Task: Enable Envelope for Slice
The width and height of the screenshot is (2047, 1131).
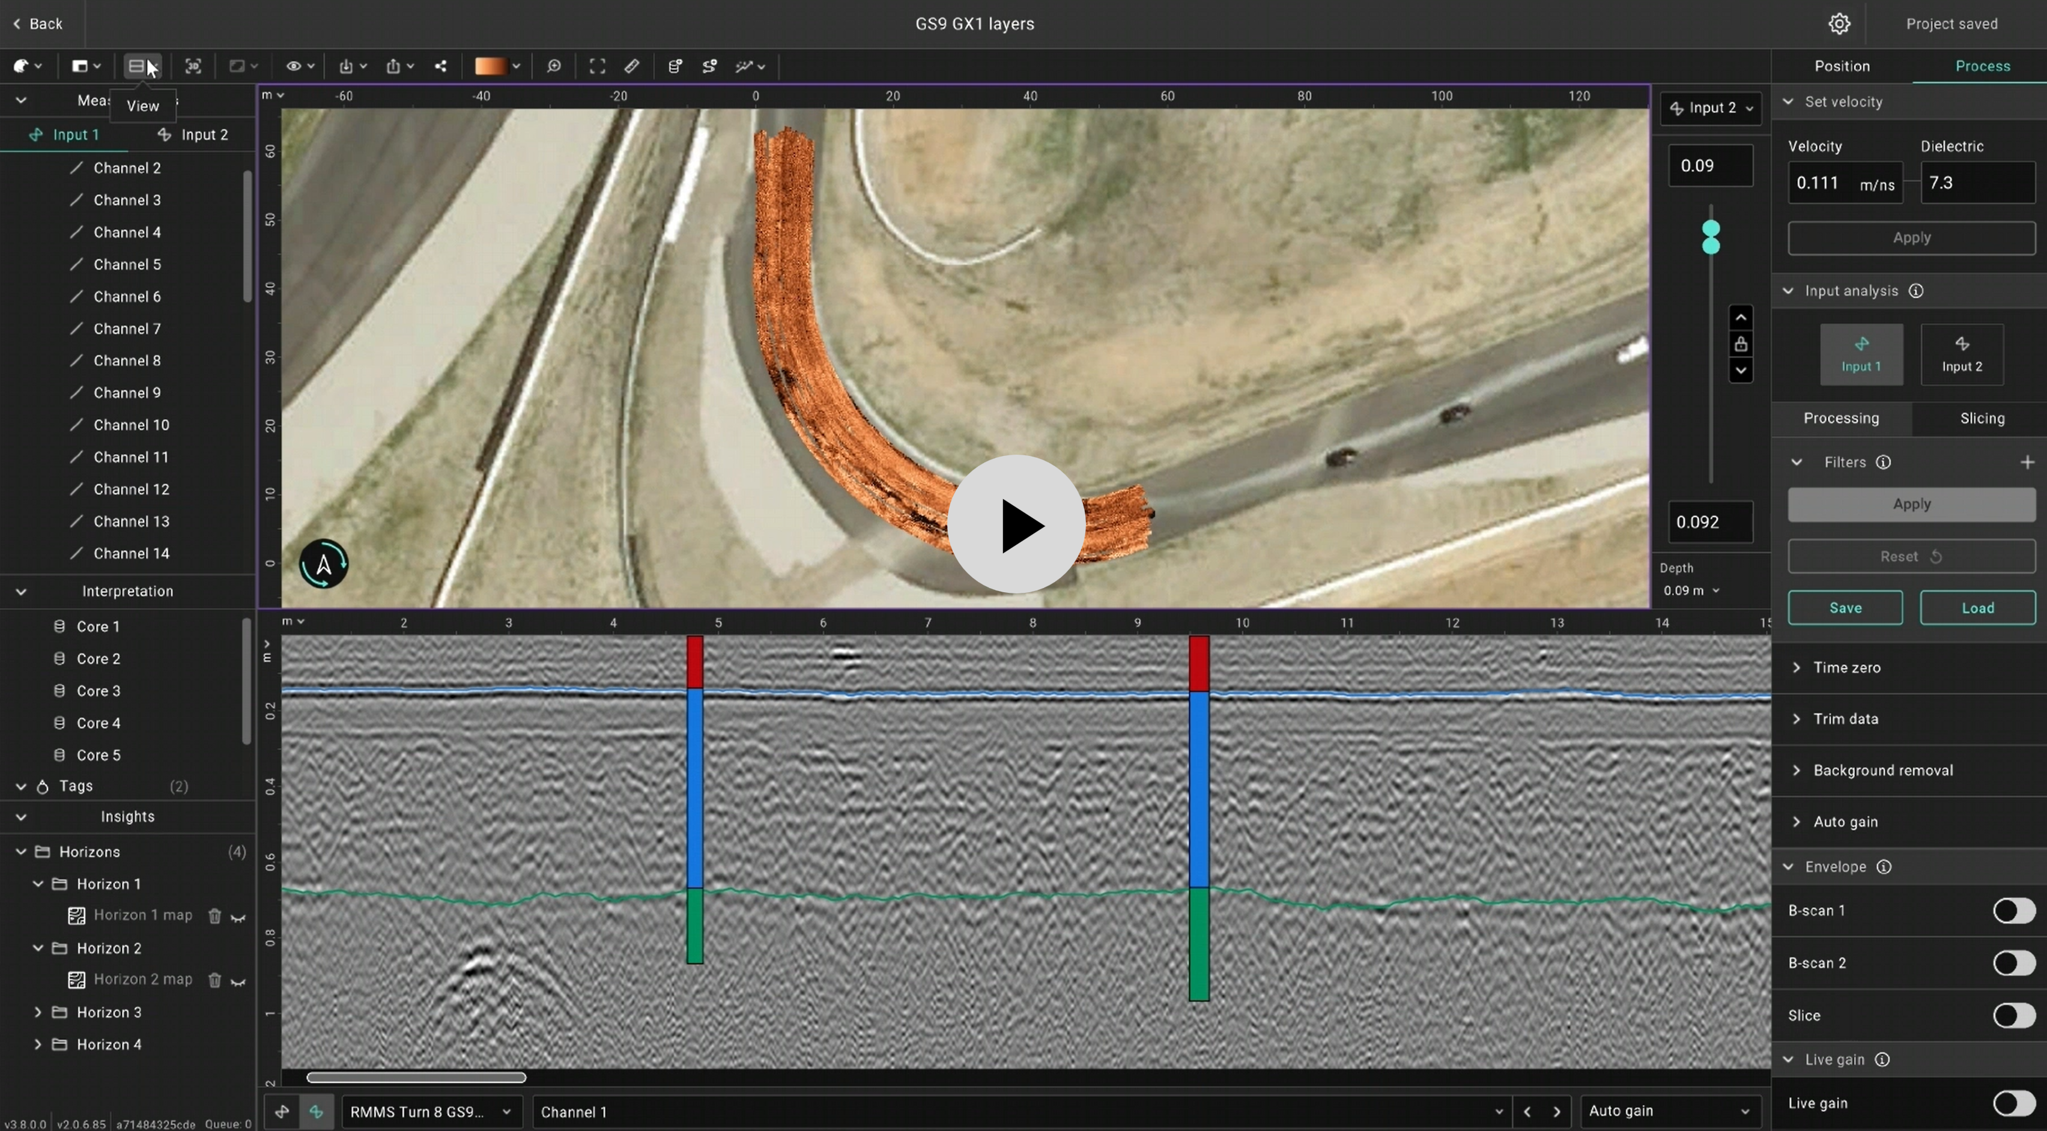Action: click(2013, 1016)
